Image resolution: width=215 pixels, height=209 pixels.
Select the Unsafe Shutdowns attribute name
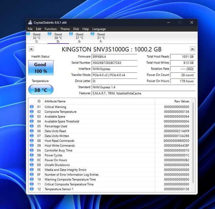pyautogui.click(x=57, y=165)
